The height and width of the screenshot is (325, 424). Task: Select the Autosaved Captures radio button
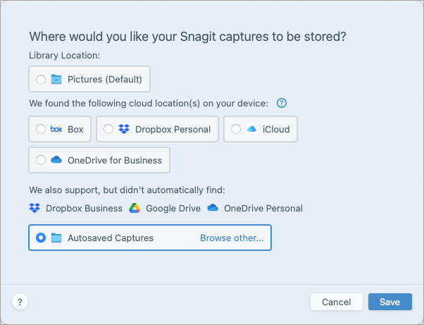click(41, 238)
